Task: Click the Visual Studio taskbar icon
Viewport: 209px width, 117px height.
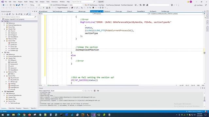Action: 93,115
